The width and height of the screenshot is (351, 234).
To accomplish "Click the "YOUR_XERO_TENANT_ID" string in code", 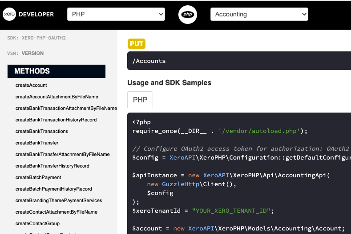I will coord(231,211).
